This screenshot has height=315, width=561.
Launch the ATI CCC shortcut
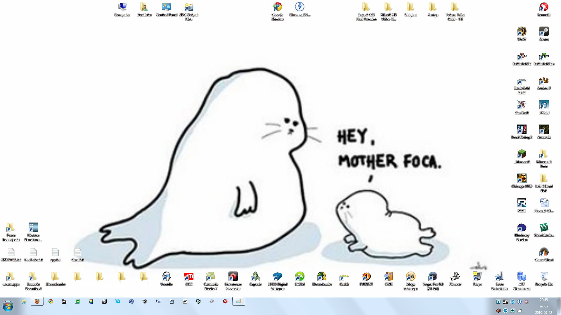pos(189,279)
